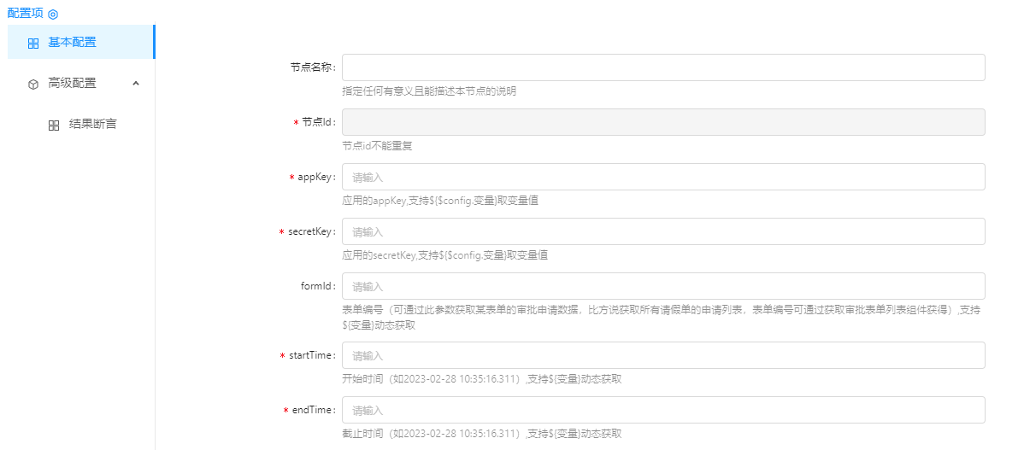
Task: Click the appKey field label
Action: pyautogui.click(x=315, y=177)
